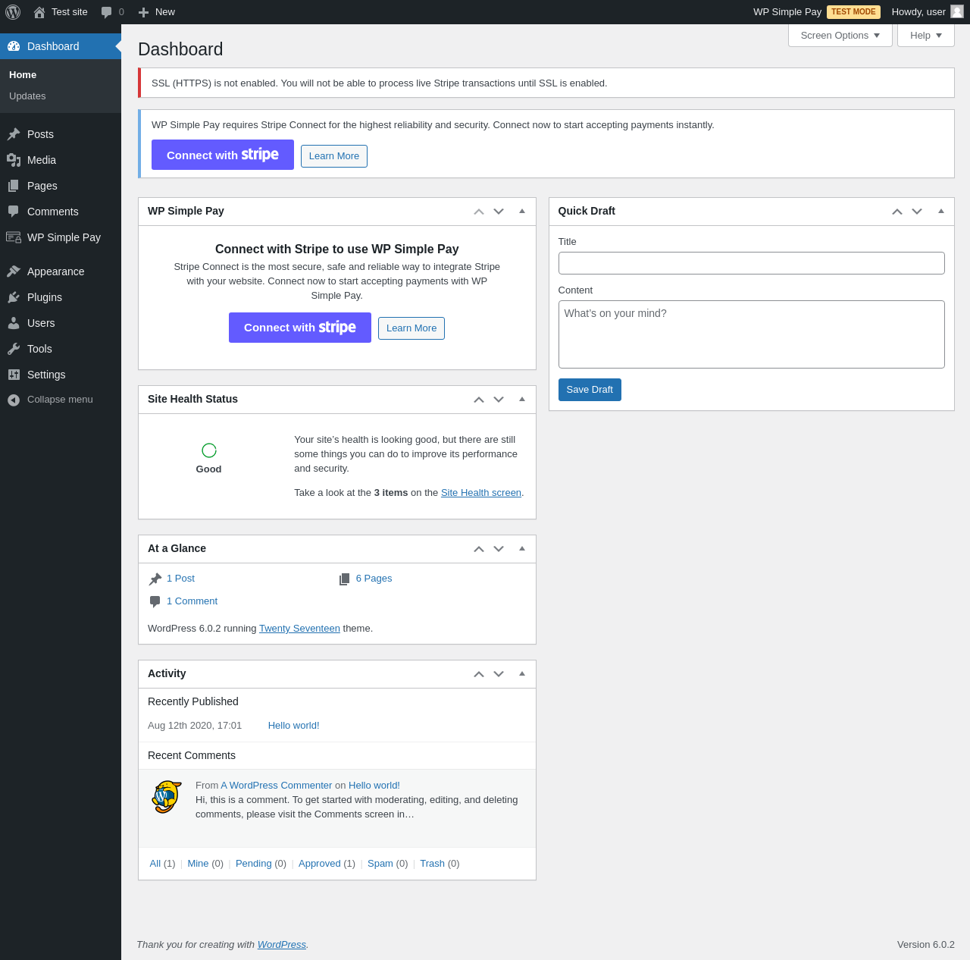Click the Quick Draft Title field
Screen dimensions: 970x960
[752, 263]
